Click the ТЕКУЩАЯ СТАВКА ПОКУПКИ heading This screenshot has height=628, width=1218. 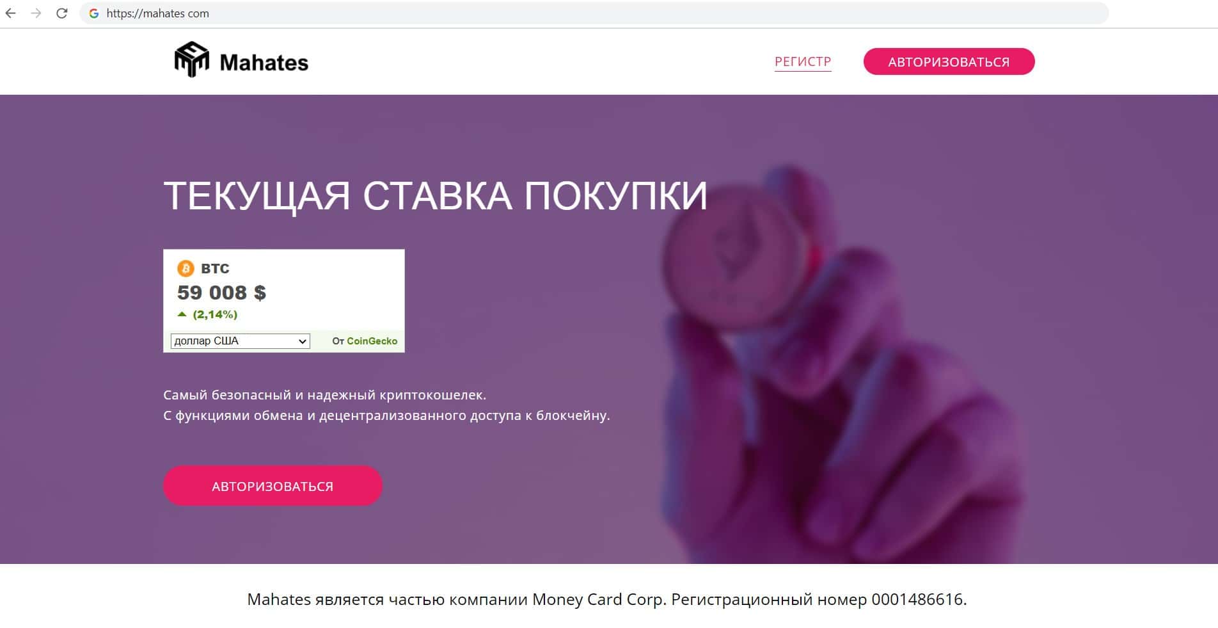click(436, 196)
